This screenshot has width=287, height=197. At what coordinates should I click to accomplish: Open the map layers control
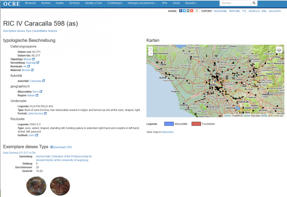[279, 50]
